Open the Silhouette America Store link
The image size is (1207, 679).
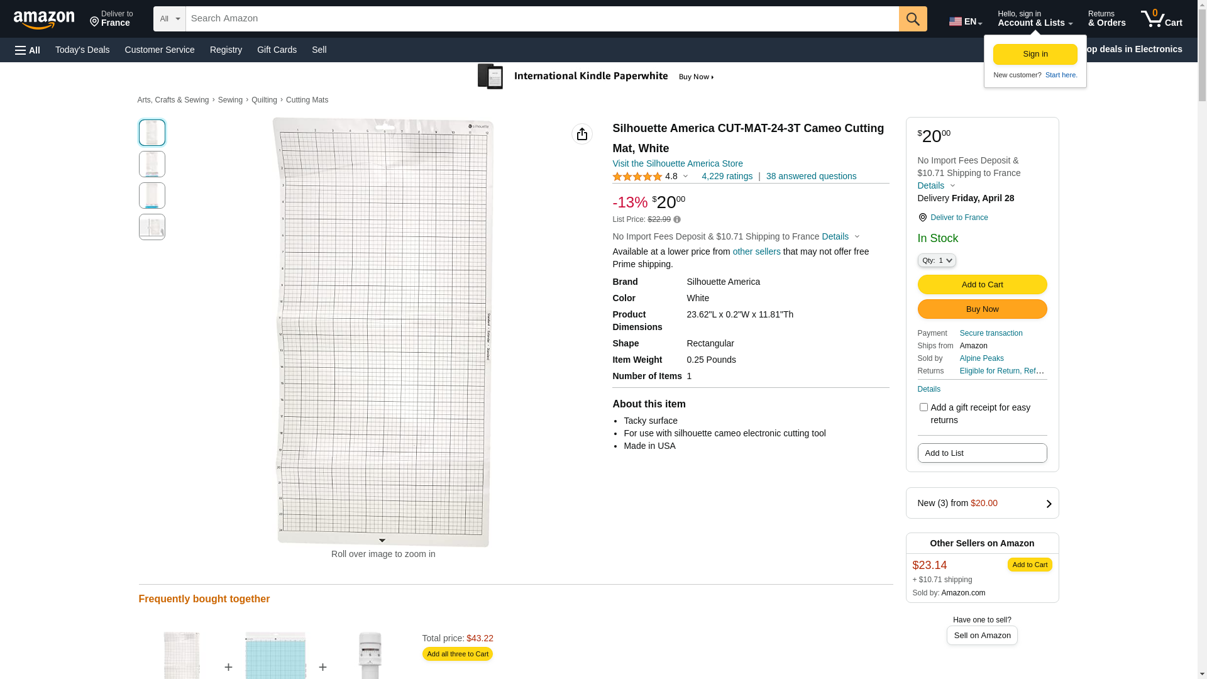point(677,163)
